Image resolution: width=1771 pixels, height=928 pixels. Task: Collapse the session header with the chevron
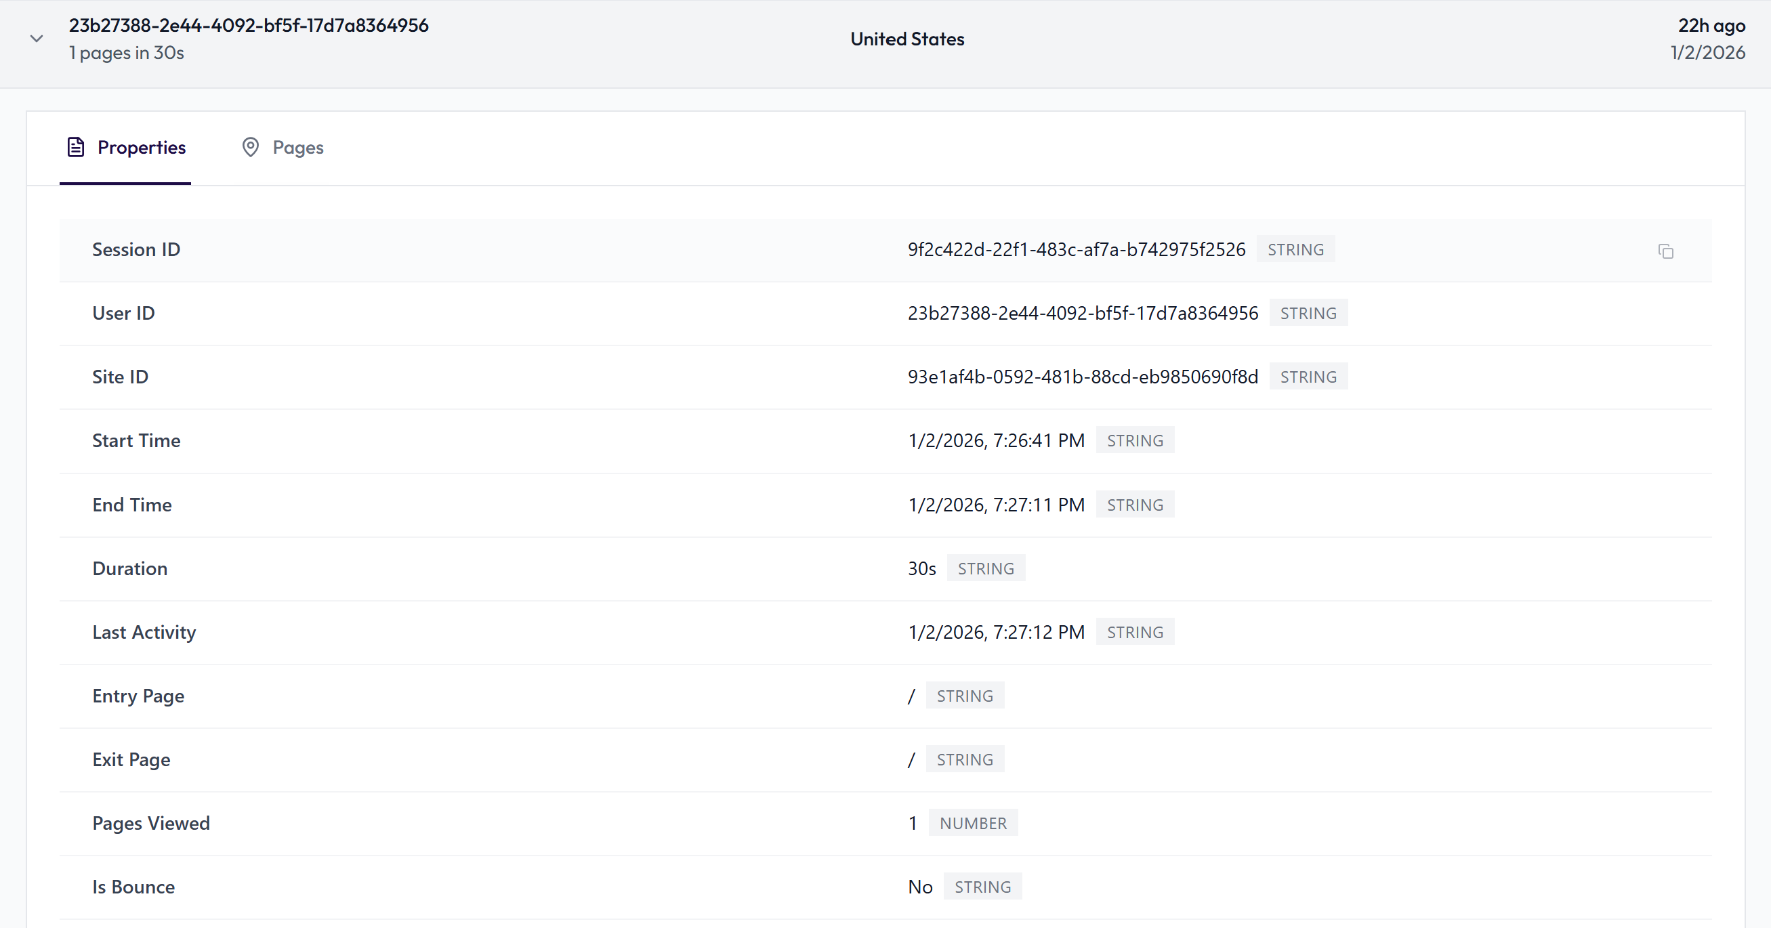36,39
